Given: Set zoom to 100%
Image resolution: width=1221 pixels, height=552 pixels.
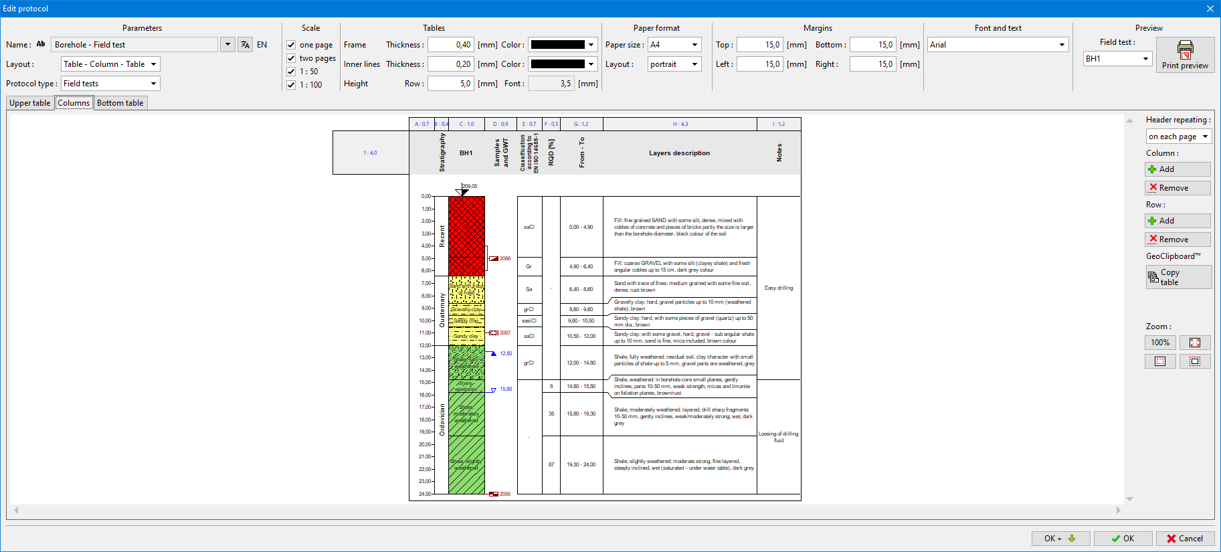Looking at the screenshot, I should pos(1160,343).
